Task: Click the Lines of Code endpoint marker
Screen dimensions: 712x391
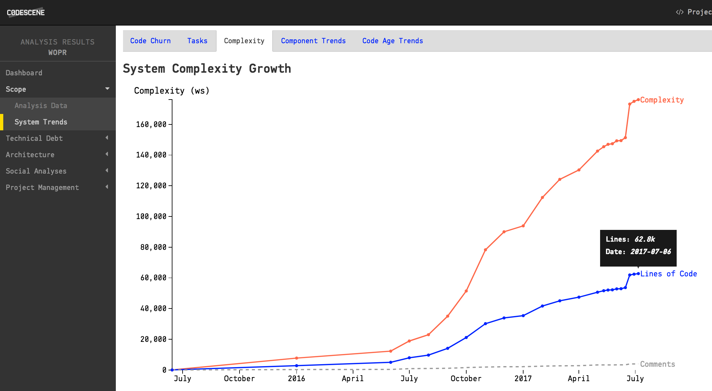Action: pos(638,274)
